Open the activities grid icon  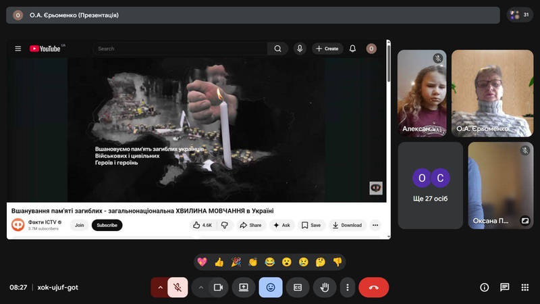pos(524,287)
